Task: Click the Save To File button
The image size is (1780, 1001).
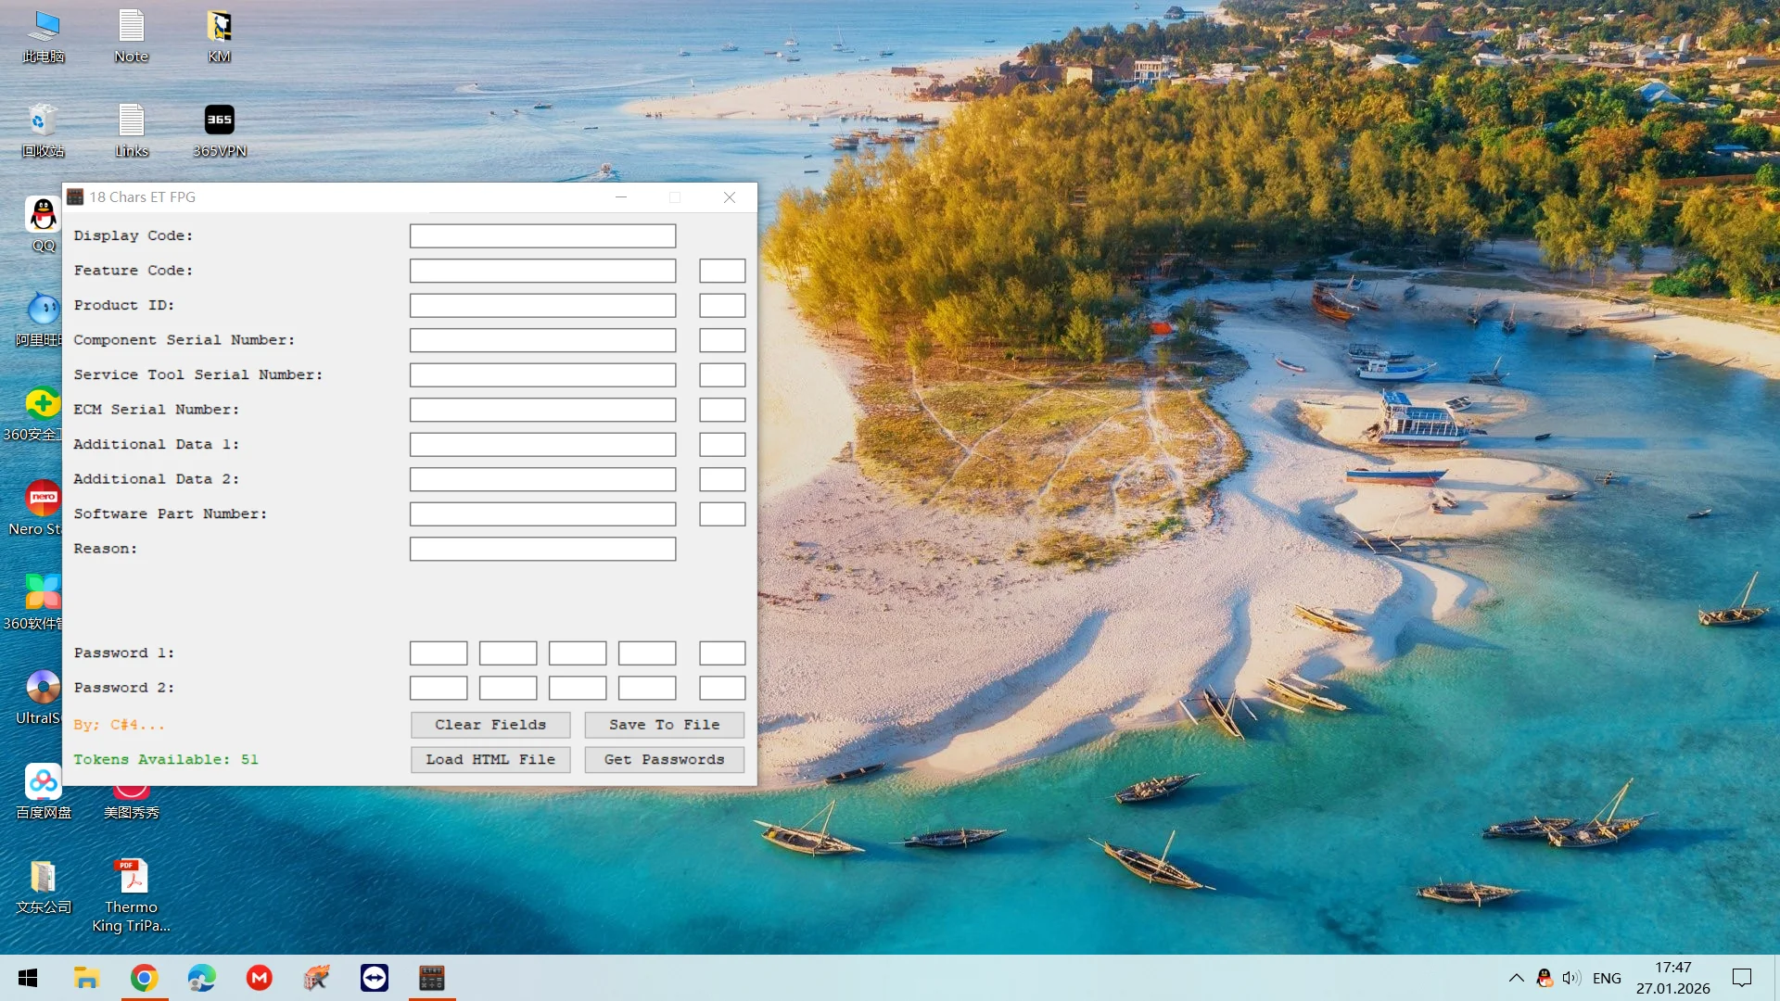Action: coord(665,725)
